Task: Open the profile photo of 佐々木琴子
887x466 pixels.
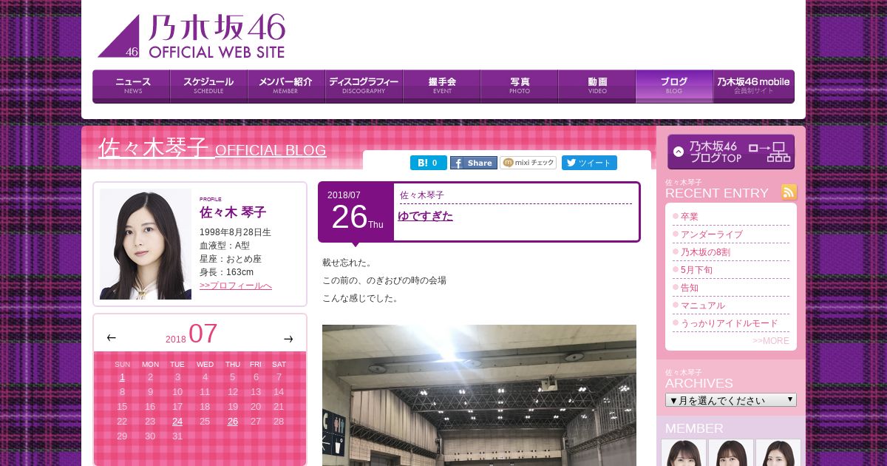Action: pyautogui.click(x=146, y=244)
